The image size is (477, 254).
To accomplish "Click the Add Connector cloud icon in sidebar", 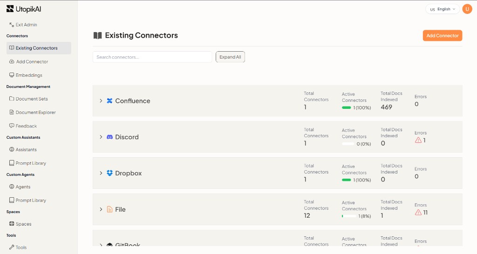I will pos(12,61).
